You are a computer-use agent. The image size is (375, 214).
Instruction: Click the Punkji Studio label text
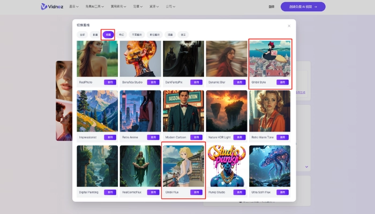[216, 192]
